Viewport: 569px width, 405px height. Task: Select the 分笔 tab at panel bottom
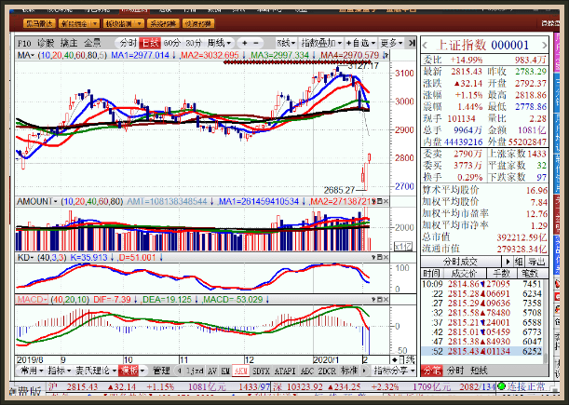(431, 371)
